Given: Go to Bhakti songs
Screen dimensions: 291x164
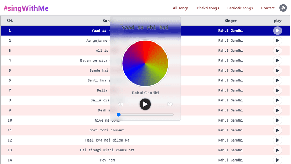Looking at the screenshot, I should point(208,8).
